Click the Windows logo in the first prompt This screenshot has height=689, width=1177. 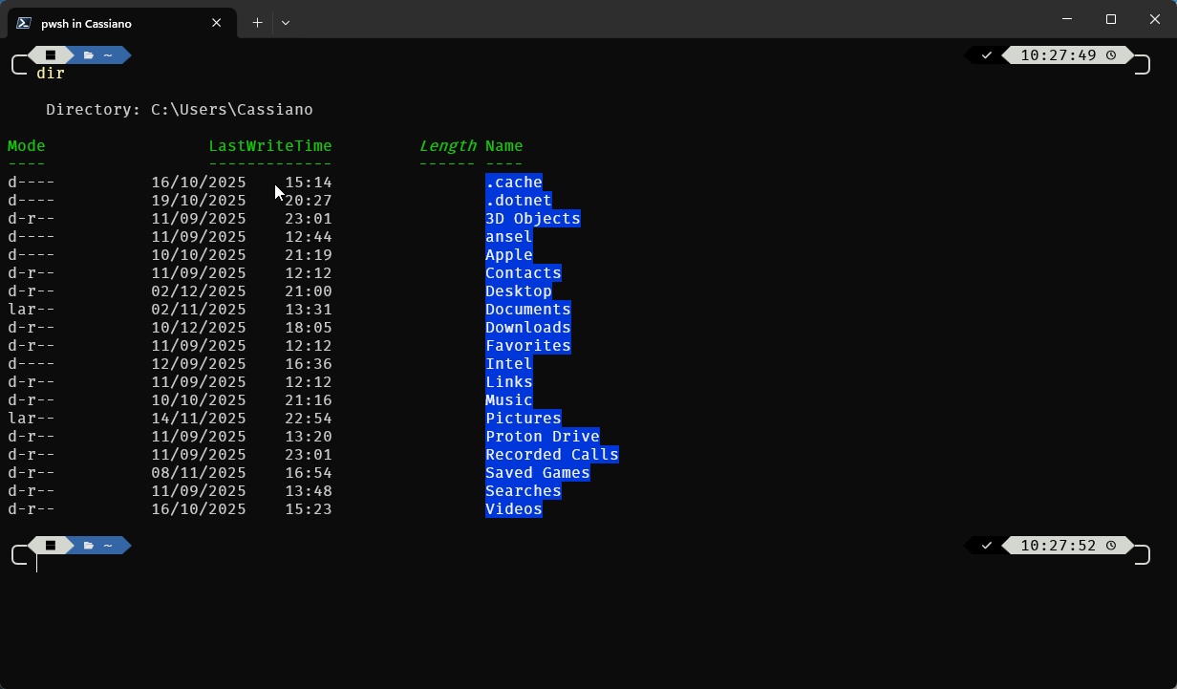51,55
